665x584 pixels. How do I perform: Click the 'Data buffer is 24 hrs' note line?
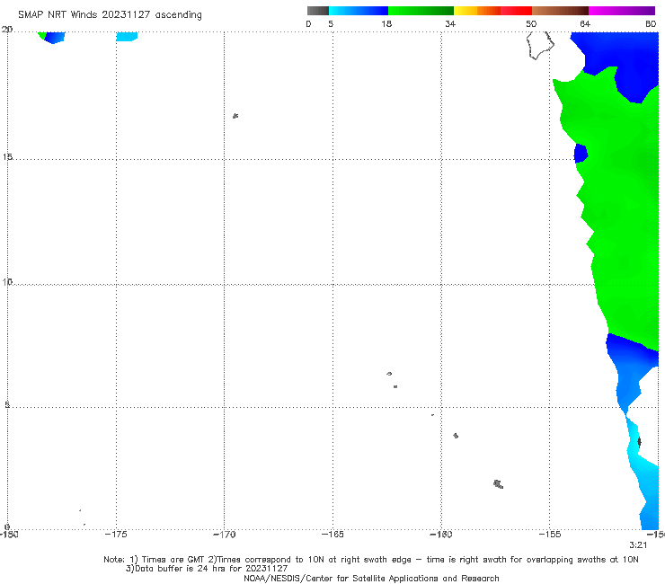pos(207,569)
